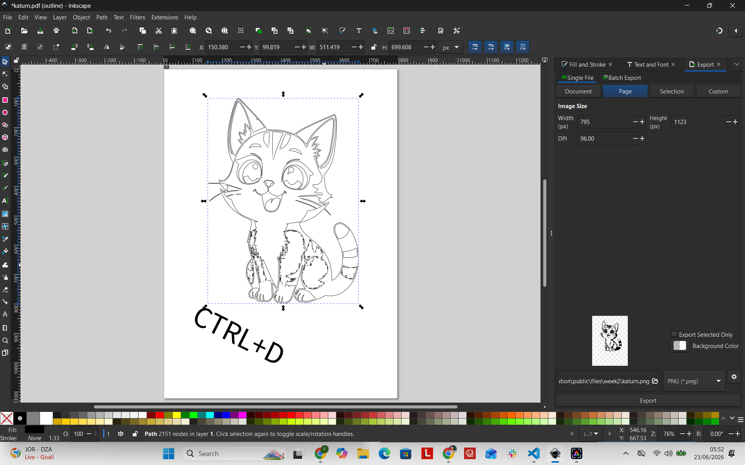Select the Spiral tool
This screenshot has height=465, width=745.
(x=5, y=150)
